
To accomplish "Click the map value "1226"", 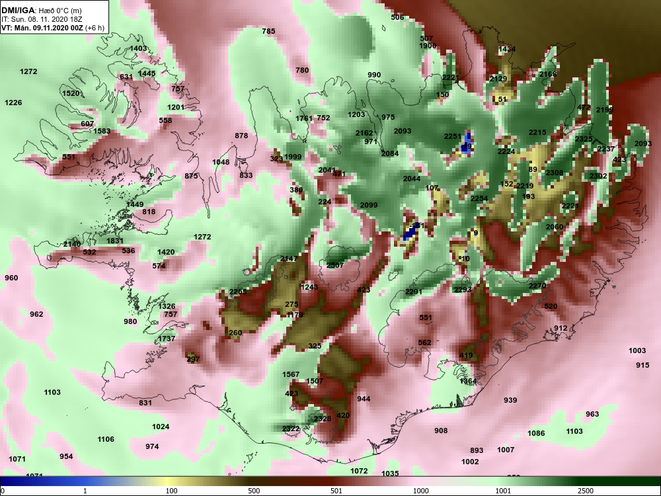I will (13, 103).
